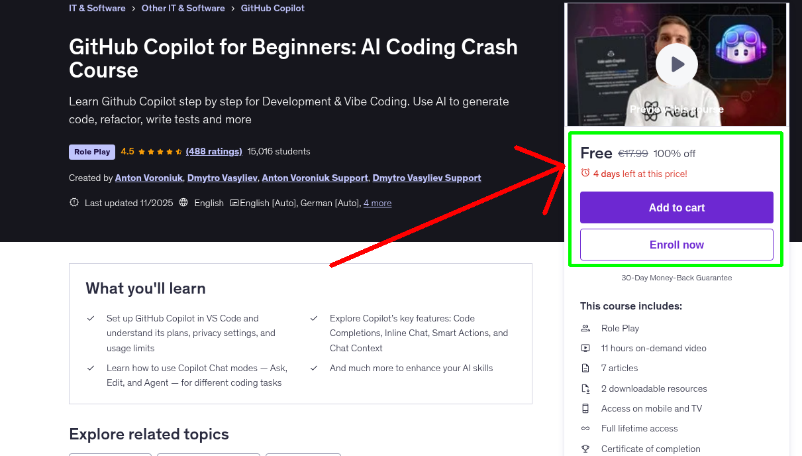
Task: Click the mobile and TV access icon
Action: (585, 408)
